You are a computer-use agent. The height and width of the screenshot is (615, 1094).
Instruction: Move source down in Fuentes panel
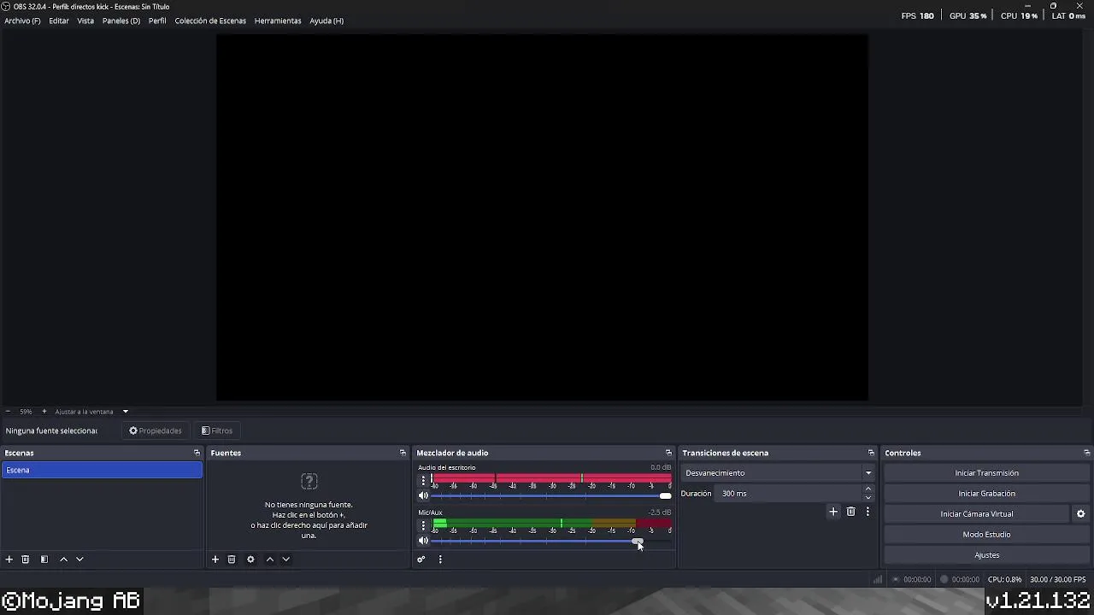tap(286, 559)
